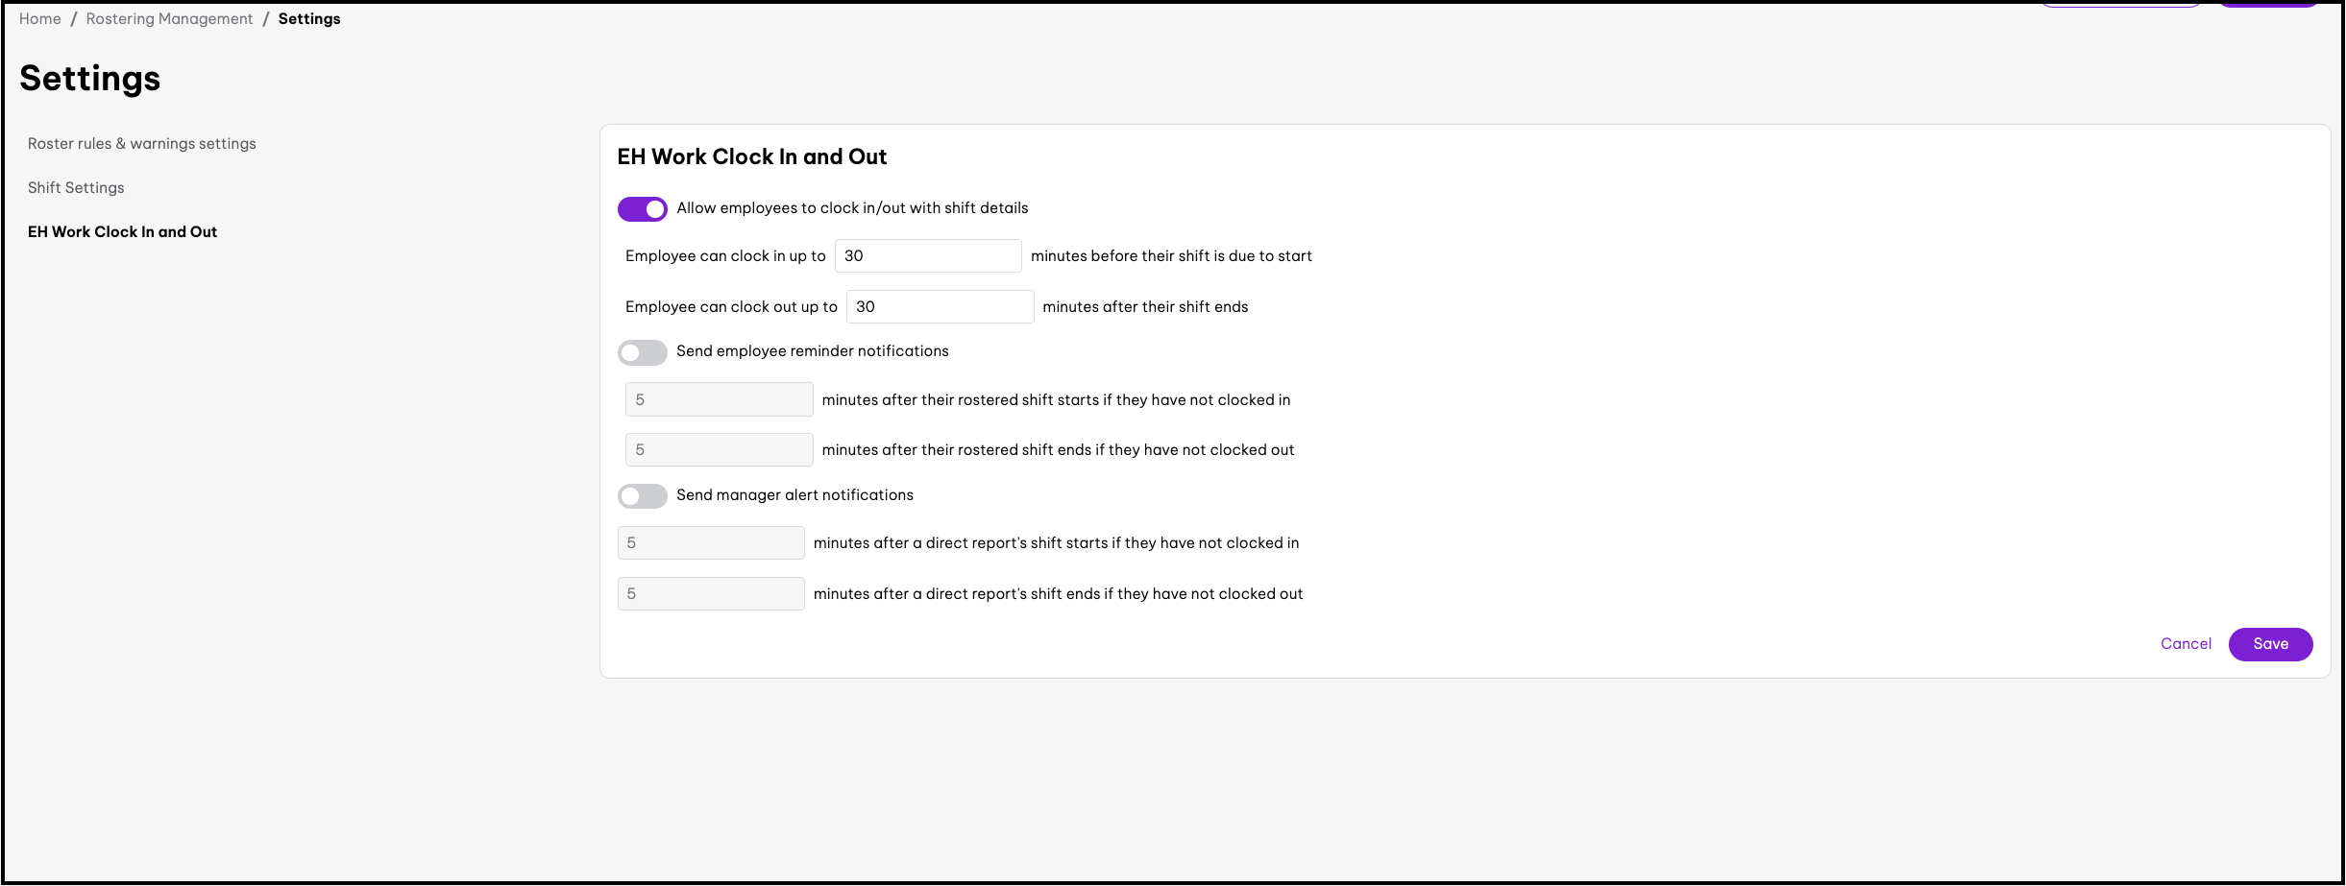Cancel the settings changes
The width and height of the screenshot is (2346, 886).
[2186, 644]
